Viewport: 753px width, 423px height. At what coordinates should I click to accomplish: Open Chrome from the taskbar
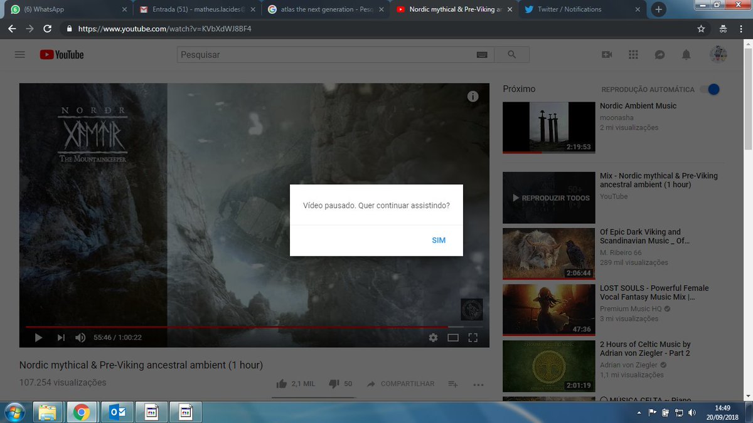[80, 412]
